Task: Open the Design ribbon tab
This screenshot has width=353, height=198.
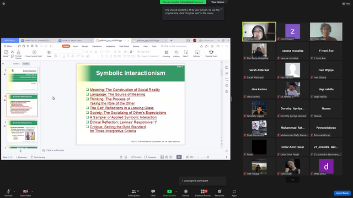Action: 85,46
